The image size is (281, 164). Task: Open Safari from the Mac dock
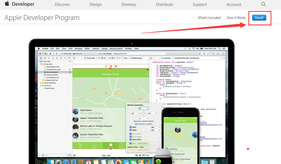coord(66,162)
